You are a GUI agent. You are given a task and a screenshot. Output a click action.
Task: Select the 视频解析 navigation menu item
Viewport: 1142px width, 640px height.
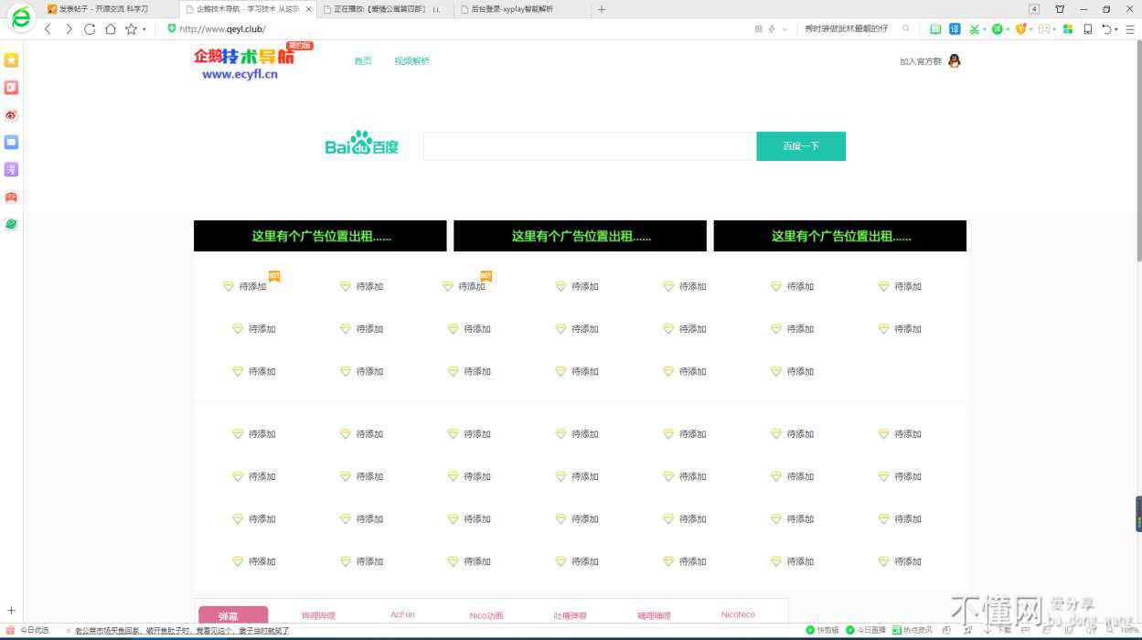(411, 61)
